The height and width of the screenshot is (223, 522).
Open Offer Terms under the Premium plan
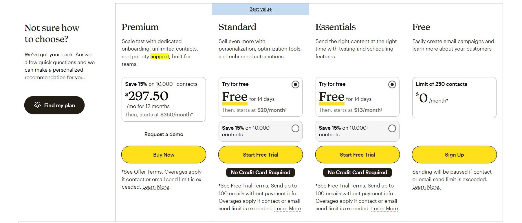[x=148, y=172]
